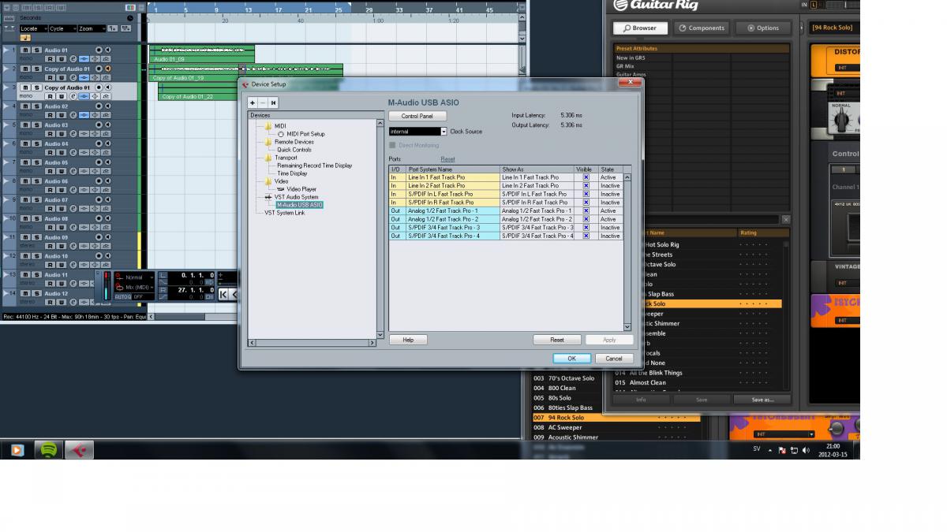Solo the Audio 01 track
Image resolution: width=947 pixels, height=532 pixels.
click(x=36, y=50)
